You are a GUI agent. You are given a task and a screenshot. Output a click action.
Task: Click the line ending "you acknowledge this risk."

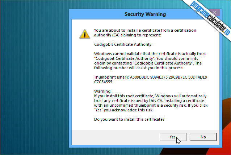124,110
